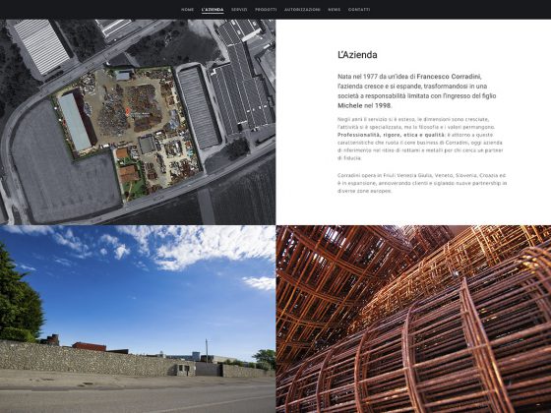Open the Contatti menu item
Image resolution: width=551 pixels, height=413 pixels.
359,10
